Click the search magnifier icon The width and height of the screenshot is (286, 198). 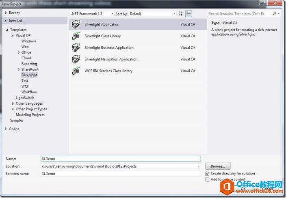tap(274, 13)
